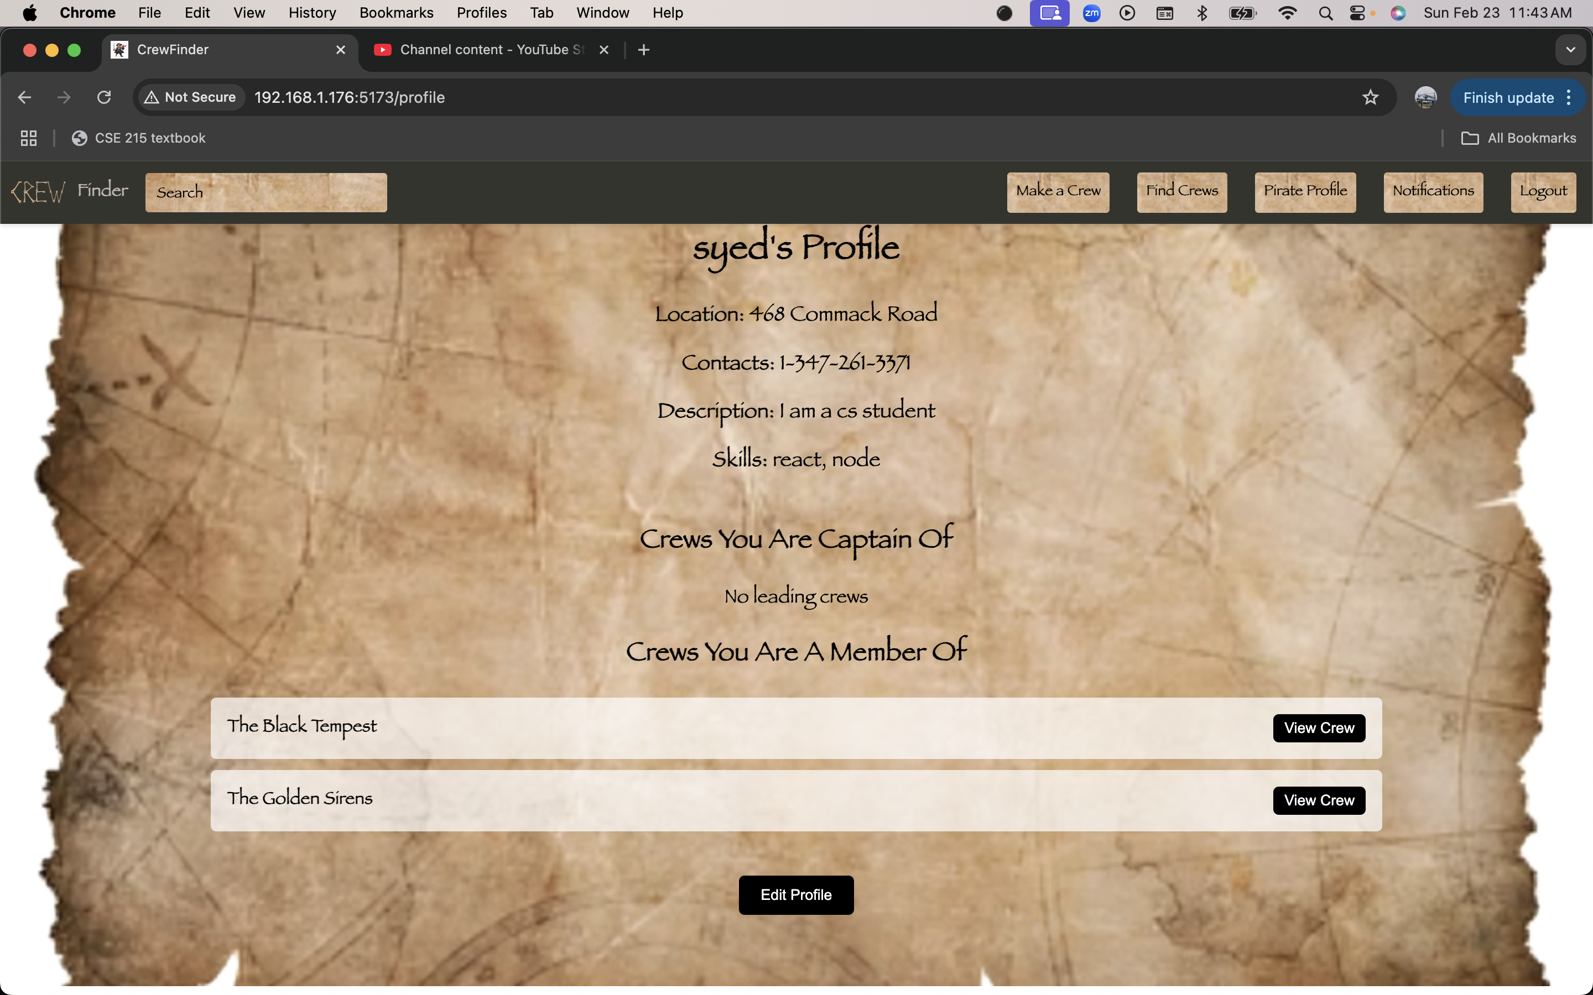Viewport: 1593px width, 995px height.
Task: Open Chrome three-dot menu next to Finish update
Action: (x=1569, y=97)
